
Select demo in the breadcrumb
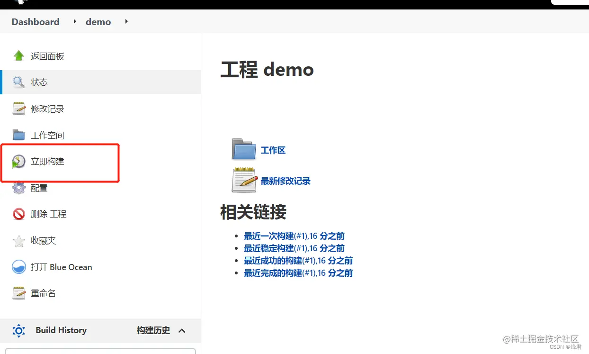pyautogui.click(x=98, y=22)
